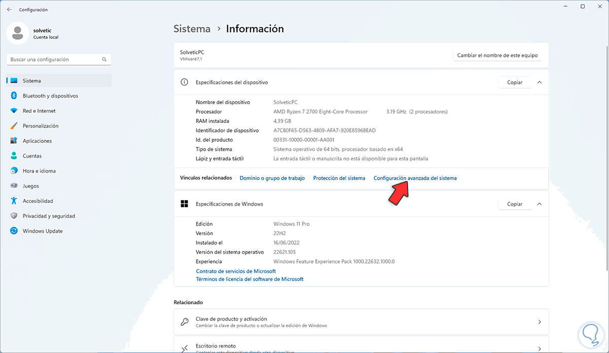609x353 pixels.
Task: Close the Configuración window
Action: (x=600, y=7)
